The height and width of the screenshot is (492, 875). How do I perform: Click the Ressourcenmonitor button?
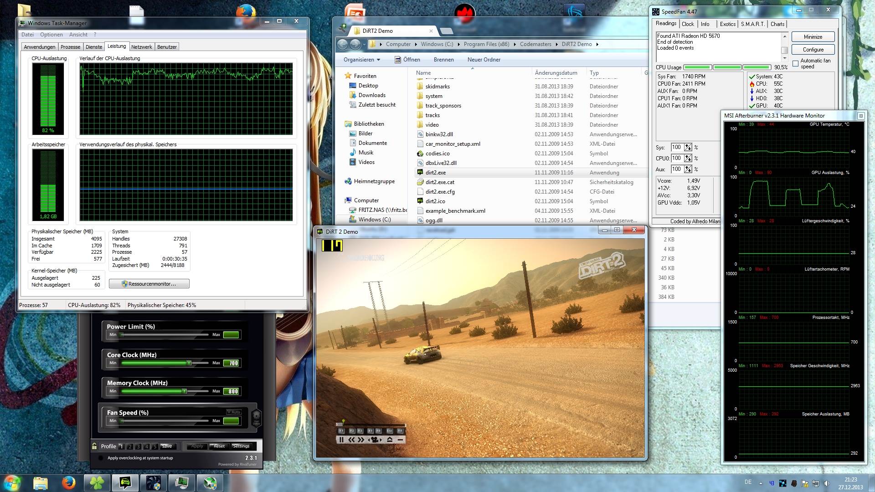(x=149, y=284)
